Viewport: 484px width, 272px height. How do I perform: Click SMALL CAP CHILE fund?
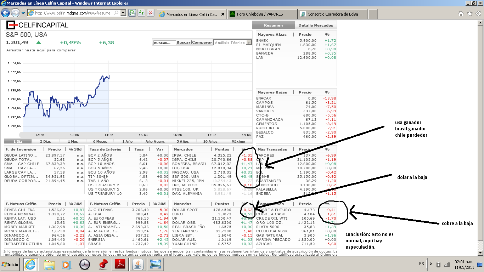(x=22, y=164)
